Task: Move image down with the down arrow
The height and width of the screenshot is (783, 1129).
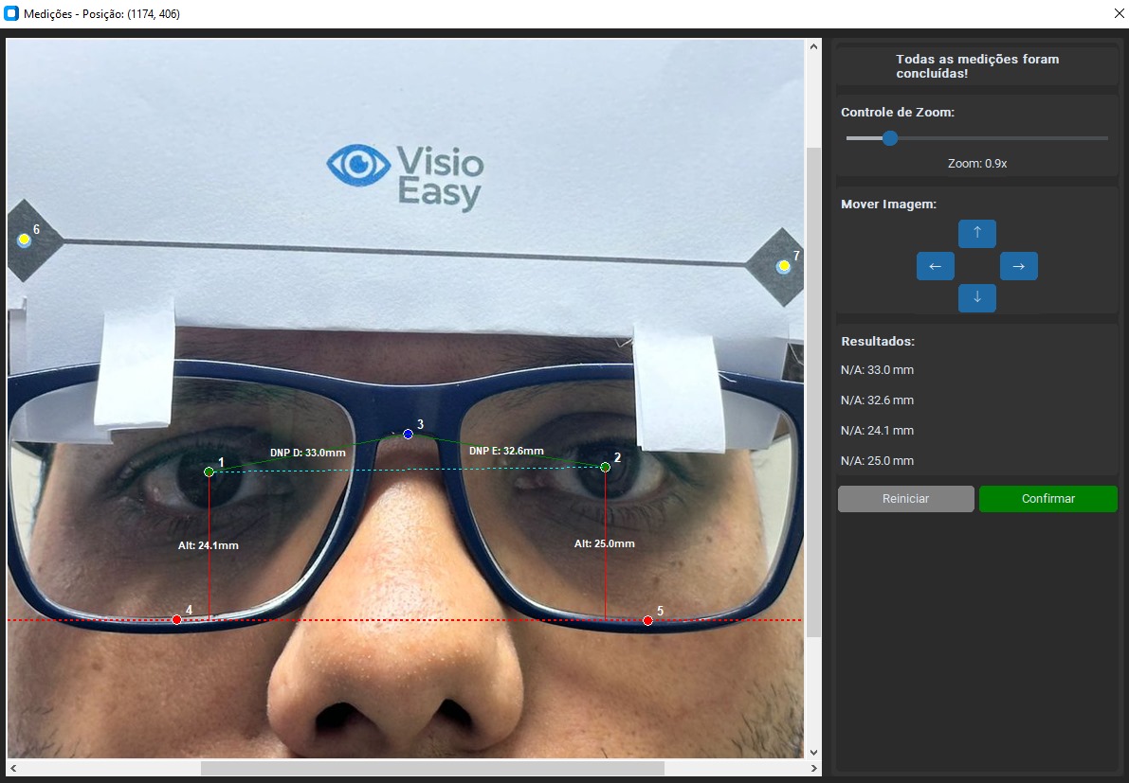Action: pos(977,297)
